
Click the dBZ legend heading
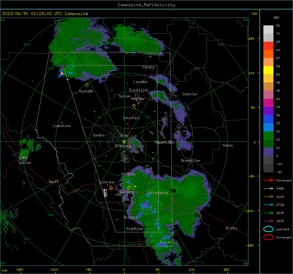(x=276, y=17)
